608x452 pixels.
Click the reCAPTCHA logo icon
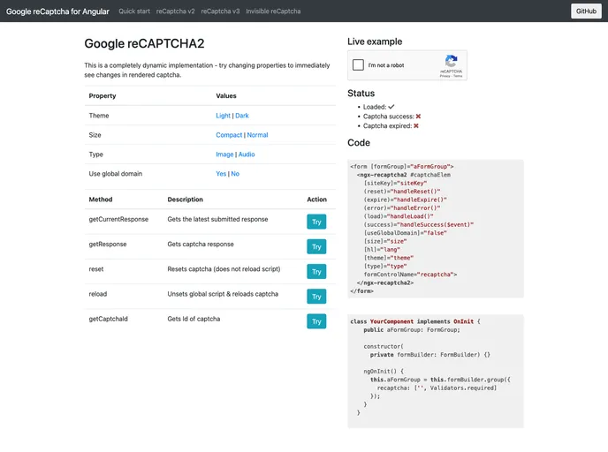click(x=451, y=61)
